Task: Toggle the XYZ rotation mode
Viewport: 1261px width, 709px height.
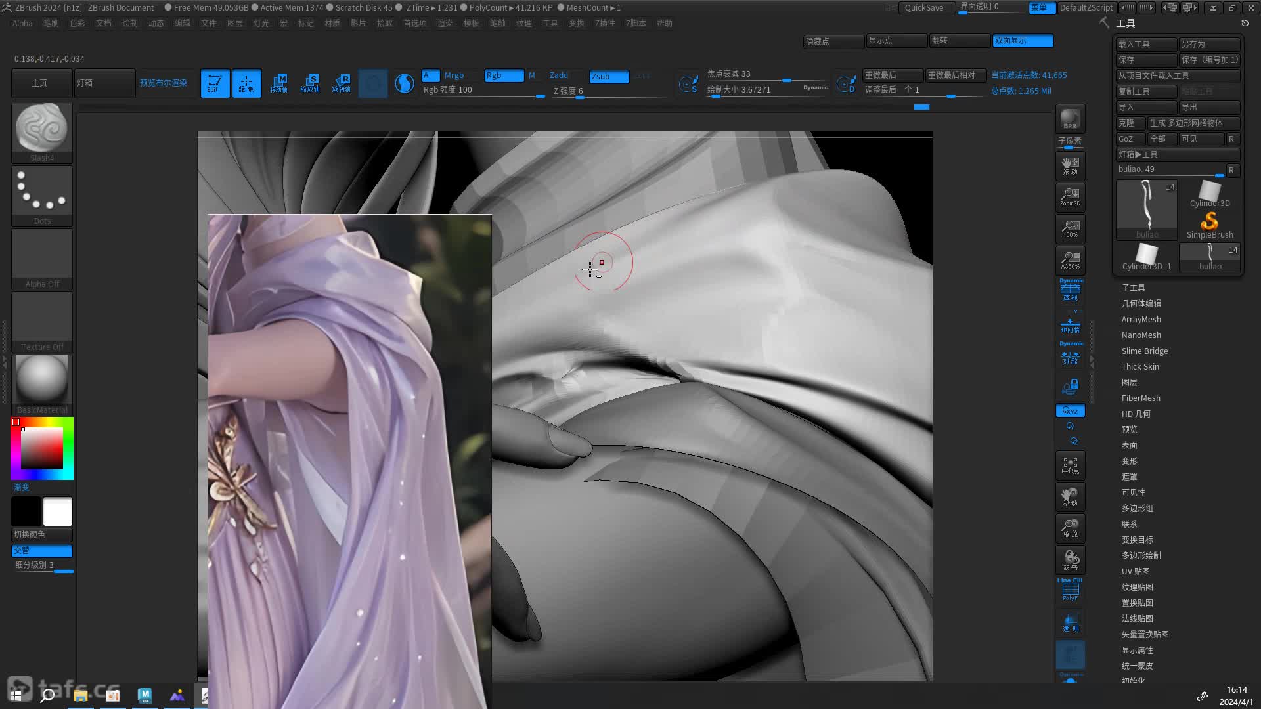Action: coord(1070,411)
